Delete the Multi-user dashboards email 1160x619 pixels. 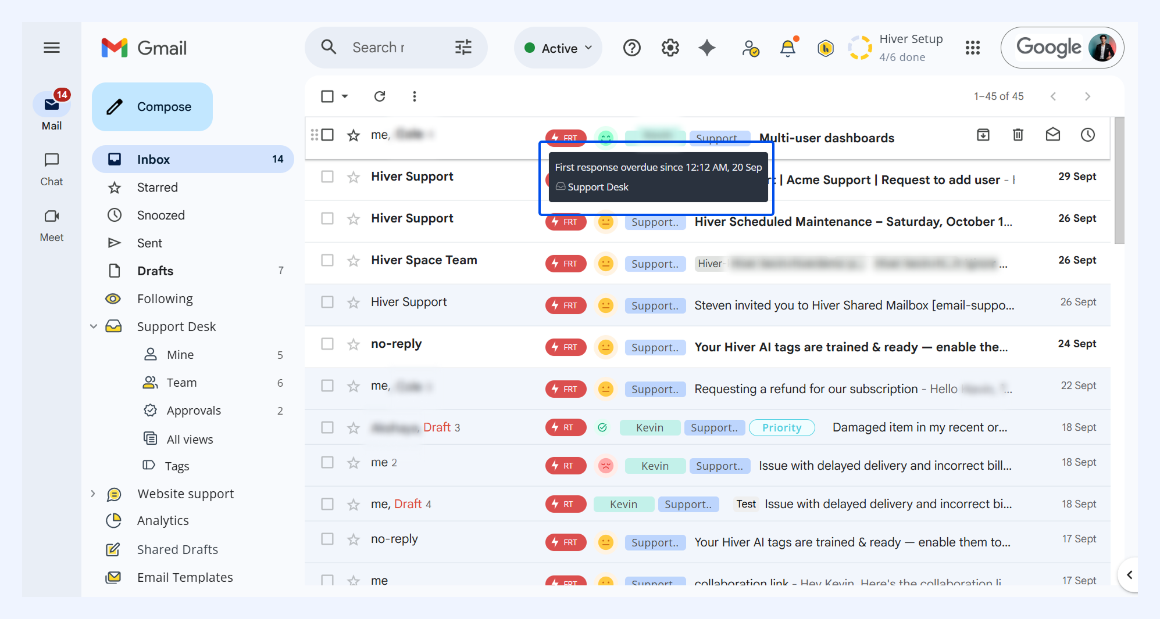click(x=1018, y=135)
